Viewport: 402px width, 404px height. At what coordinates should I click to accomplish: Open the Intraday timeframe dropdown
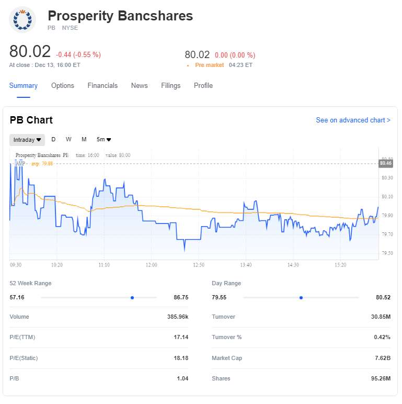[27, 140]
